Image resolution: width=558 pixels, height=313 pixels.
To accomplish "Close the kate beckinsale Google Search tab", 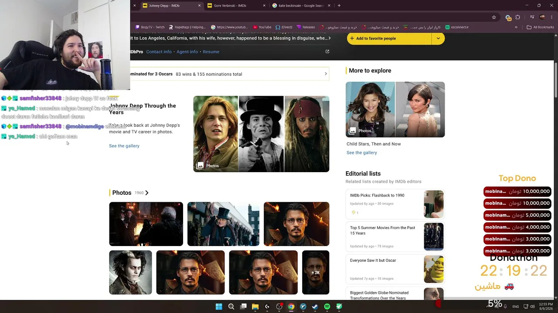I will click(x=329, y=6).
